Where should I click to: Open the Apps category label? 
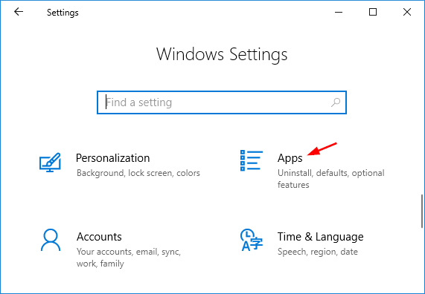click(290, 158)
